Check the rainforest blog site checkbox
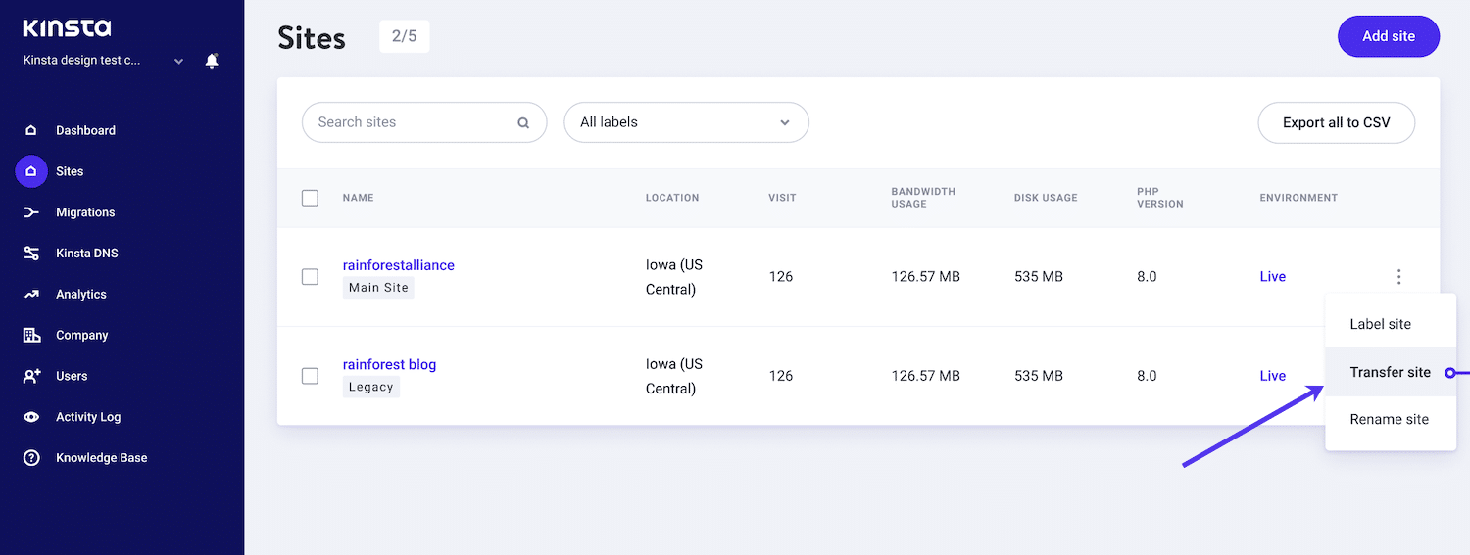The height and width of the screenshot is (555, 1470). coord(310,376)
